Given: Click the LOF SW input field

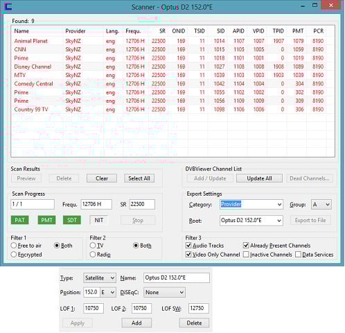Looking at the screenshot, I should (x=198, y=308).
